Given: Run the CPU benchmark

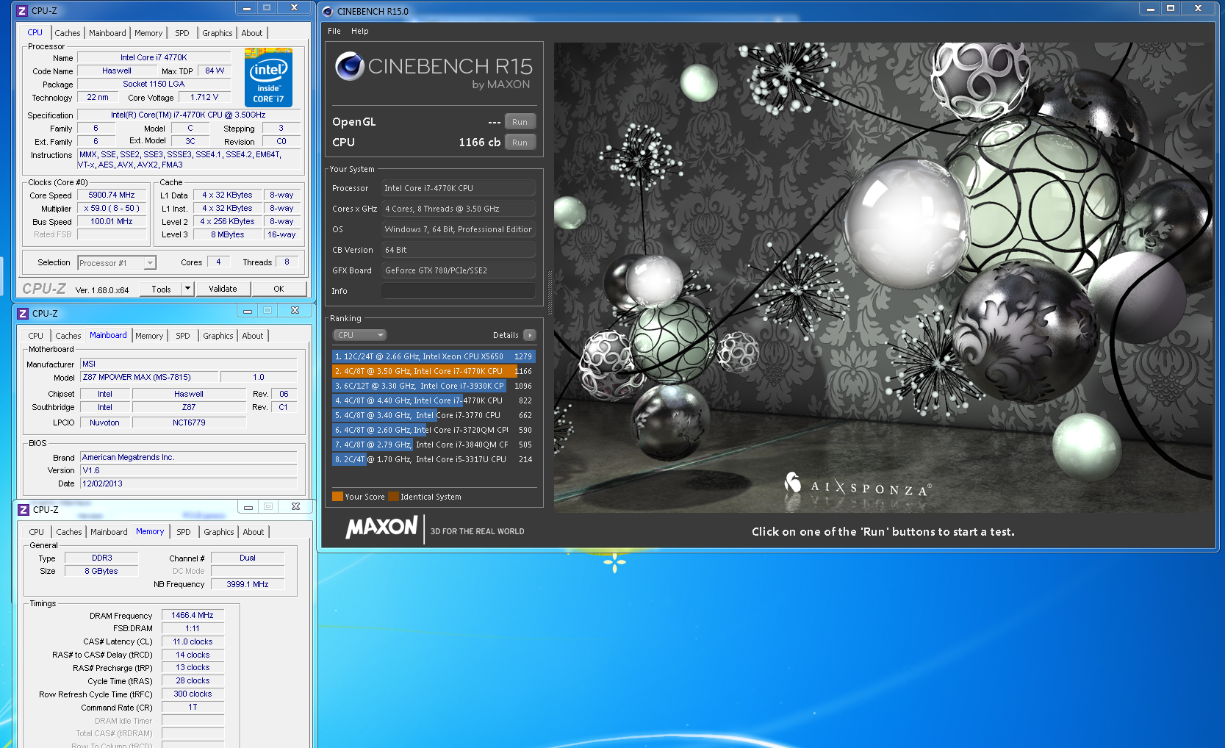Looking at the screenshot, I should (x=520, y=143).
